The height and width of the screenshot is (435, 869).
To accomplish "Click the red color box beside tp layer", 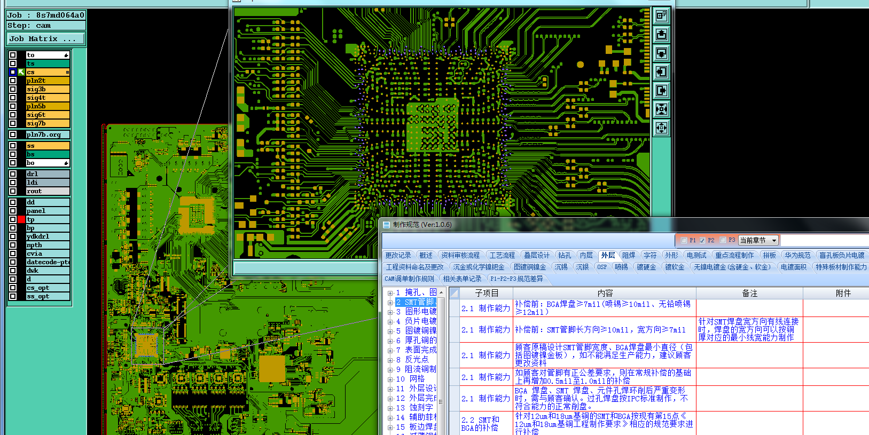I will click(21, 219).
